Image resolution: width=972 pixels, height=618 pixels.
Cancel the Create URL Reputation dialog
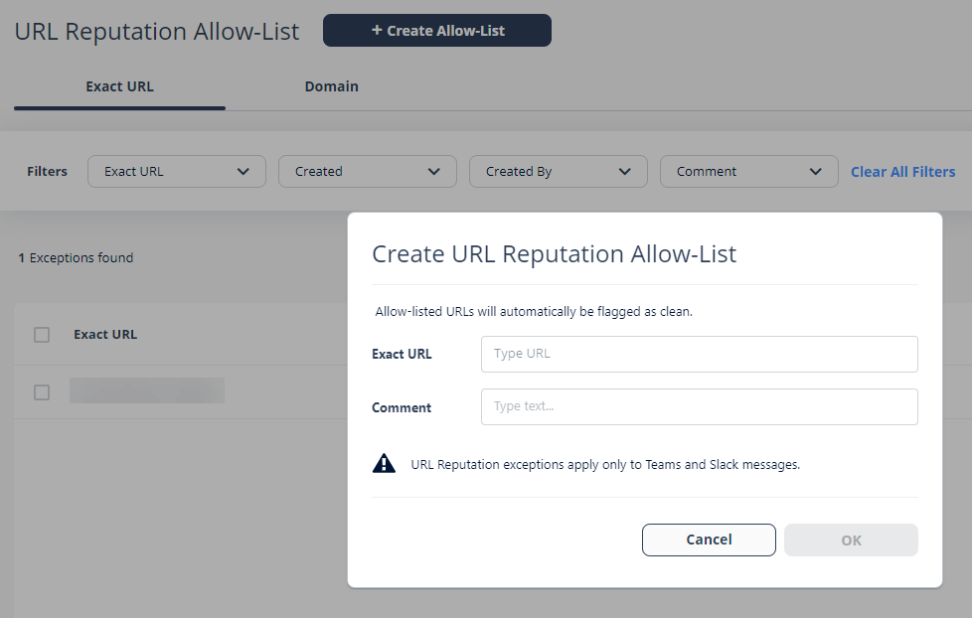709,540
